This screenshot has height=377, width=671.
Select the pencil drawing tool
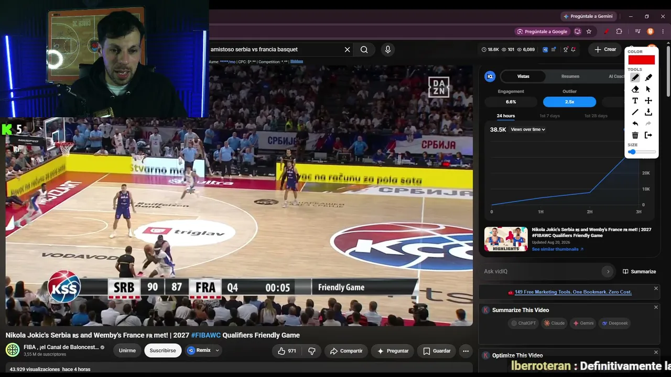[x=635, y=77]
